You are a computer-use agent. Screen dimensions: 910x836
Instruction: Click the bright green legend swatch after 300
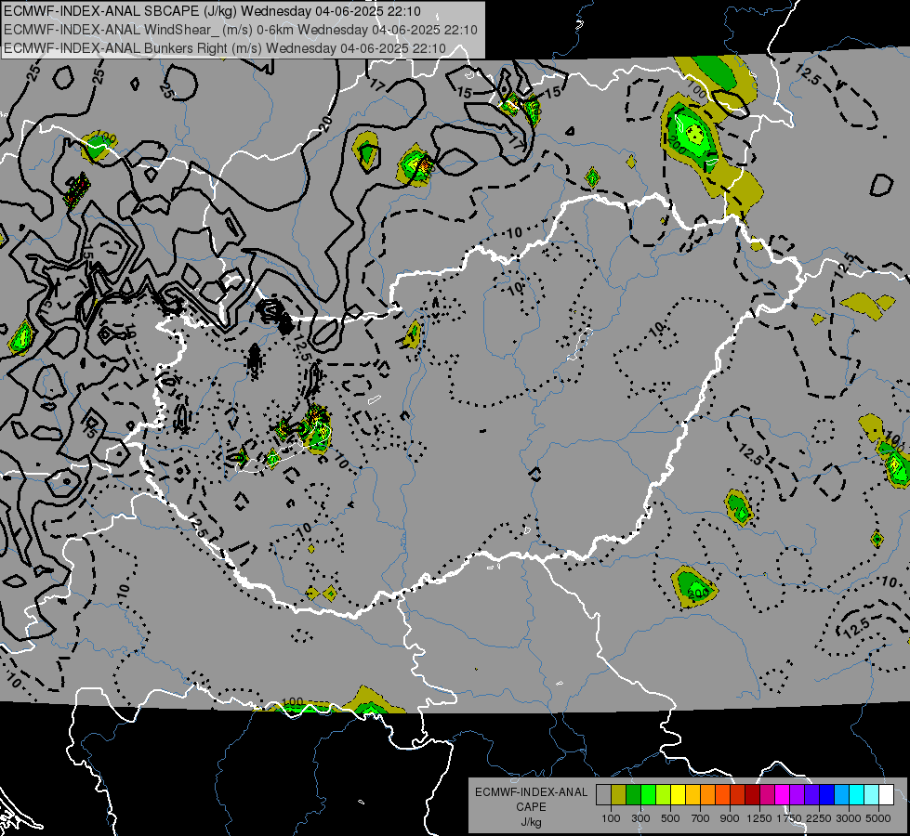point(648,795)
